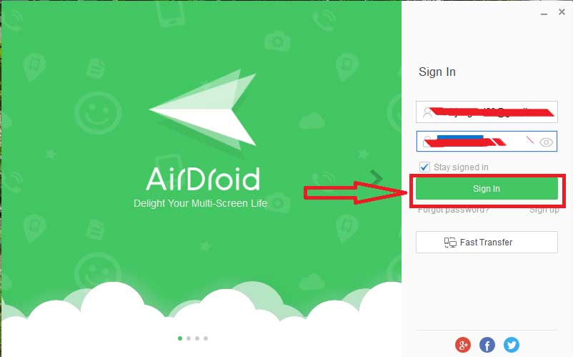Advance the slideshow with the right chevron

[377, 178]
